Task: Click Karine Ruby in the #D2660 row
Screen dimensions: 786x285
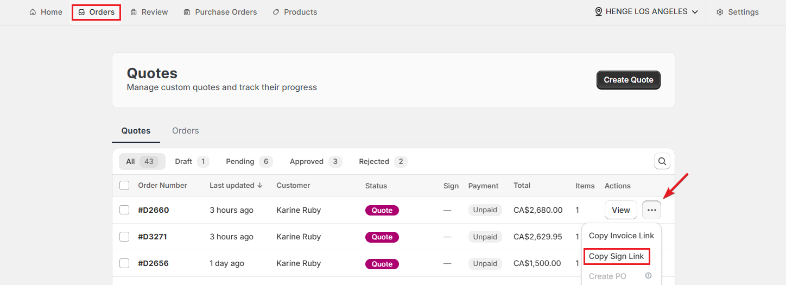Action: pos(299,210)
